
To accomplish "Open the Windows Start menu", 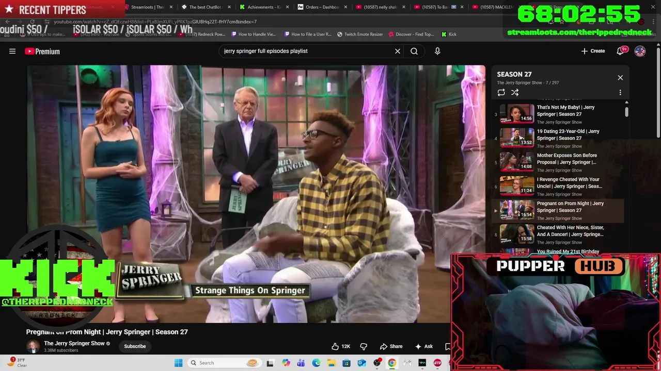I will tap(178, 363).
